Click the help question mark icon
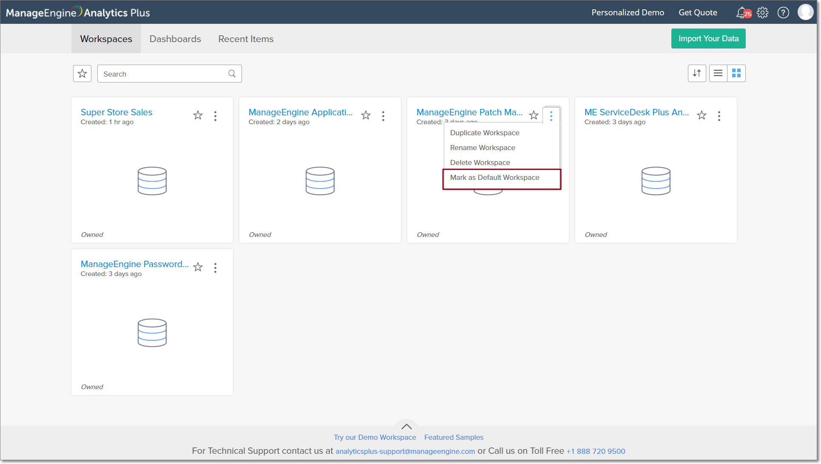821x464 pixels. [x=783, y=12]
